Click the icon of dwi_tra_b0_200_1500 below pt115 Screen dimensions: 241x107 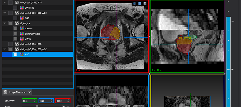[x=17, y=44]
